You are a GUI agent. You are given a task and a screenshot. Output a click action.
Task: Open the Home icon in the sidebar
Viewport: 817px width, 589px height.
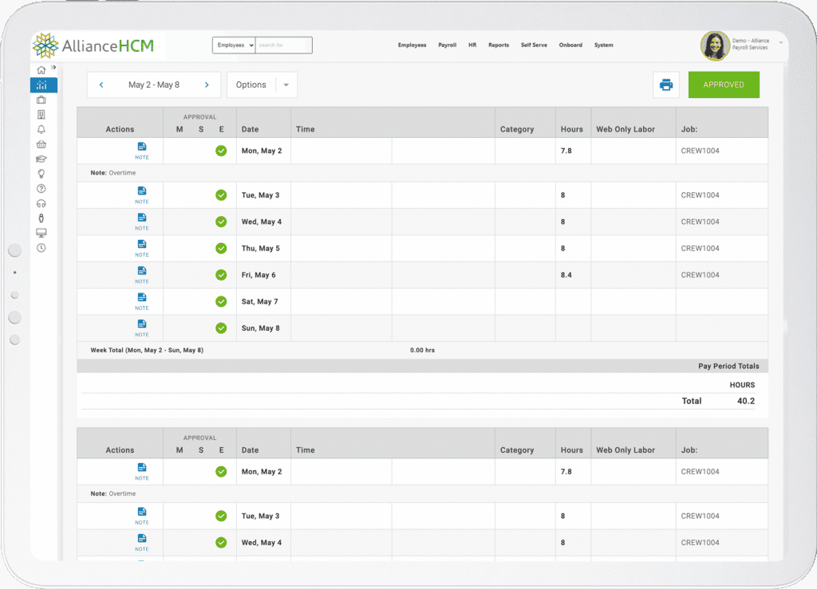click(40, 69)
